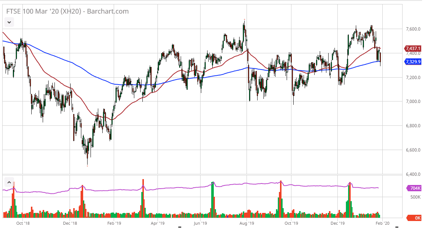Screen dimensions: 425x228
Task: Click the 7,600.0 price axis label
Action: (413, 29)
